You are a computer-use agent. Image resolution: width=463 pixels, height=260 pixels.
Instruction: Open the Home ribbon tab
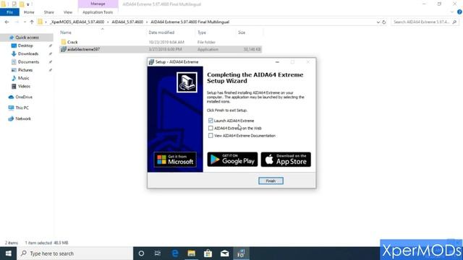click(x=29, y=12)
